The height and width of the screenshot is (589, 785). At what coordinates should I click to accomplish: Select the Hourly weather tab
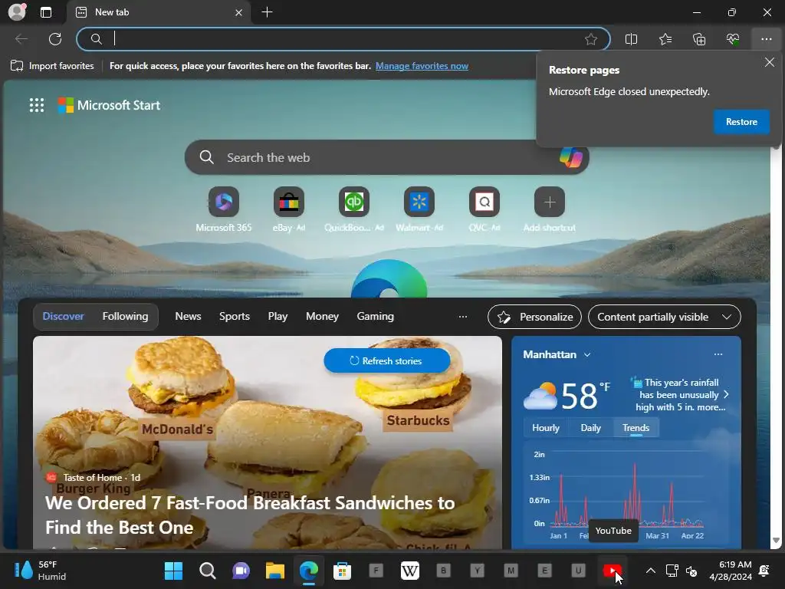[545, 428]
